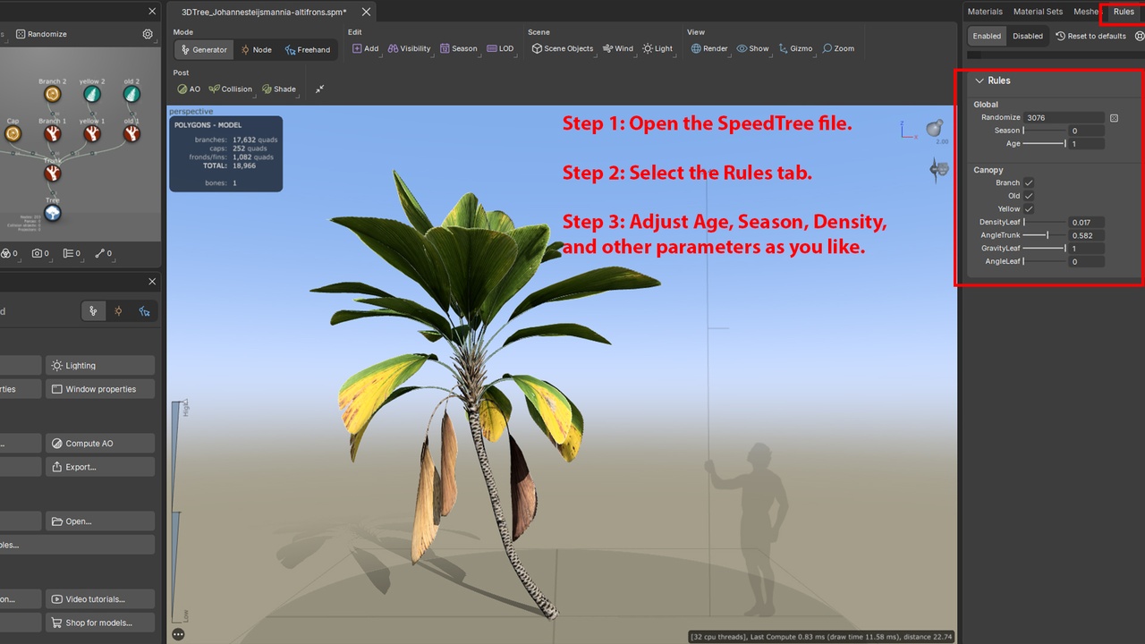Select the yellow 1 node

point(91,133)
